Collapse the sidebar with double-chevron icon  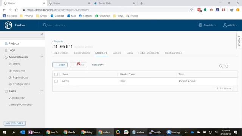pyautogui.click(x=42, y=34)
